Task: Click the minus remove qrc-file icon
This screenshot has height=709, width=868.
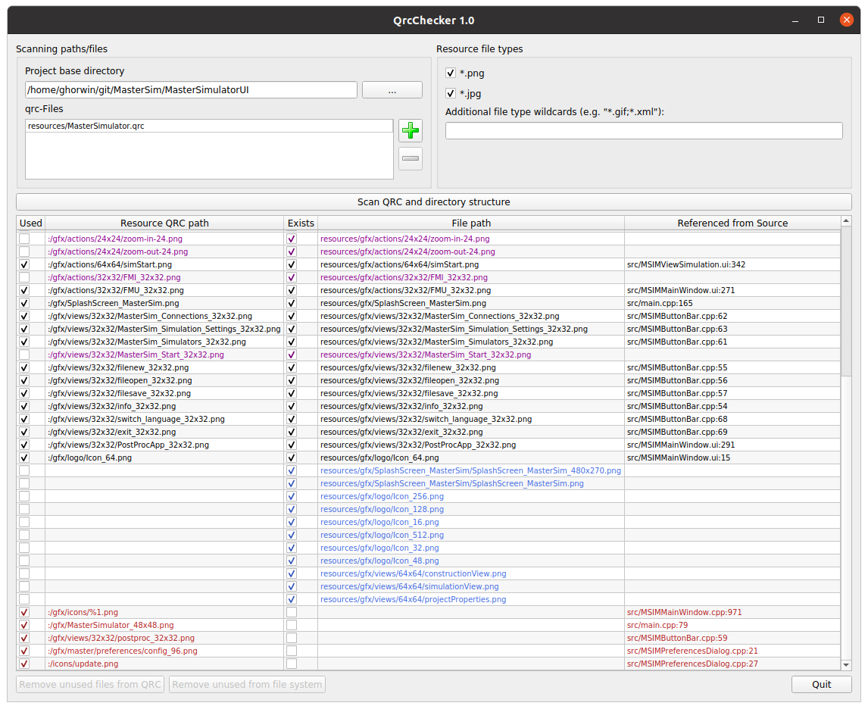Action: [x=411, y=158]
